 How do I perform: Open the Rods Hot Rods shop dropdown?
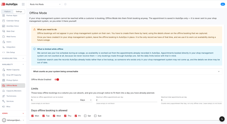coord(45,4)
